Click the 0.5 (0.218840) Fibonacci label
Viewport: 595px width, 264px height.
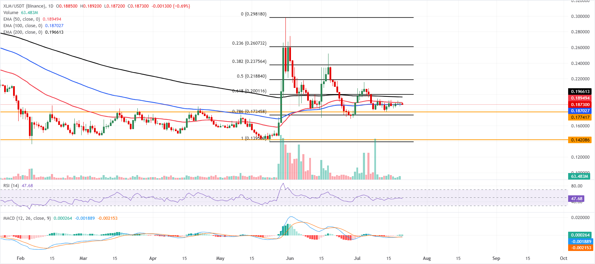click(x=252, y=76)
